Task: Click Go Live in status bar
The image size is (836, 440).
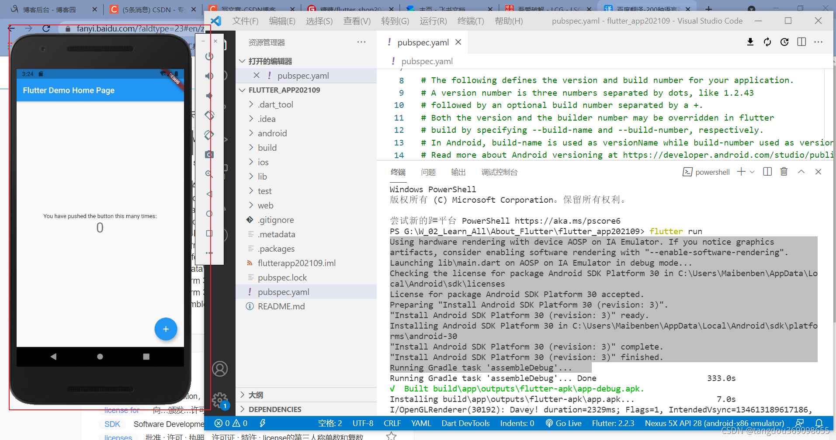Action: coord(563,423)
